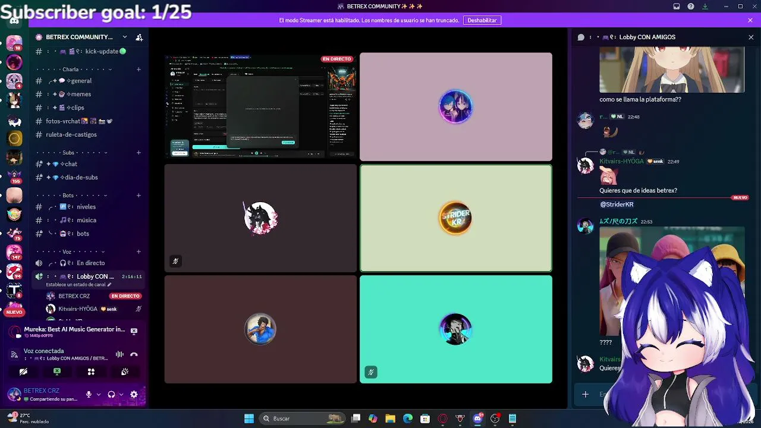Screen dimensions: 761x428
Task: Disconnect from voice with the hang-up icon
Action: [x=134, y=354]
